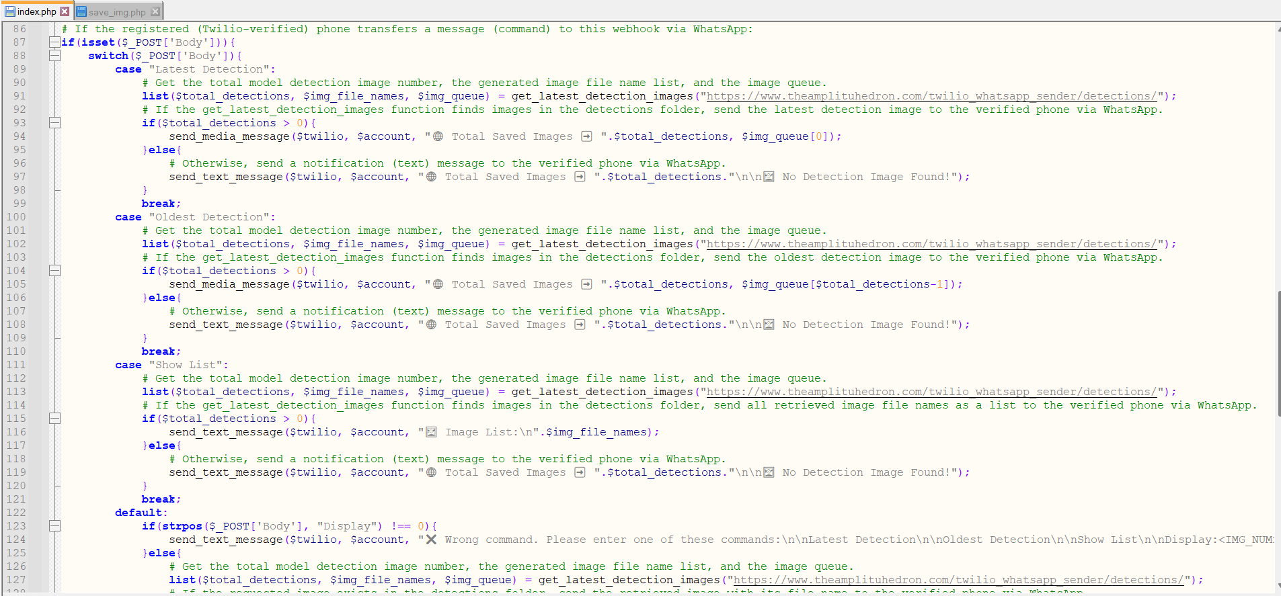Collapse the switch block at line 88
Screen dimensions: 1281x596
pos(54,56)
